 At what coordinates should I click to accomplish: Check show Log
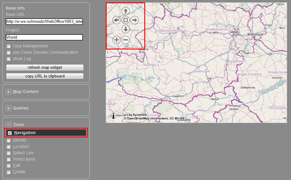pos(8,58)
